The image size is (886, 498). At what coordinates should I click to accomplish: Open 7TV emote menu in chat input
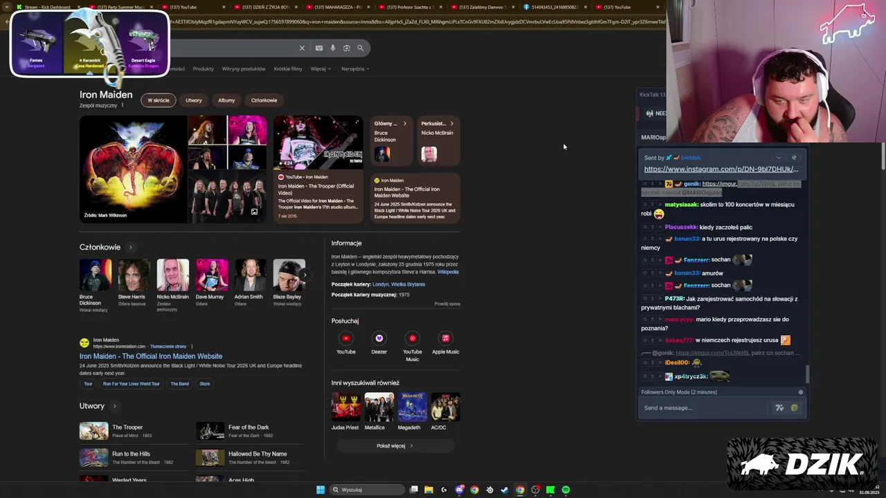click(779, 408)
